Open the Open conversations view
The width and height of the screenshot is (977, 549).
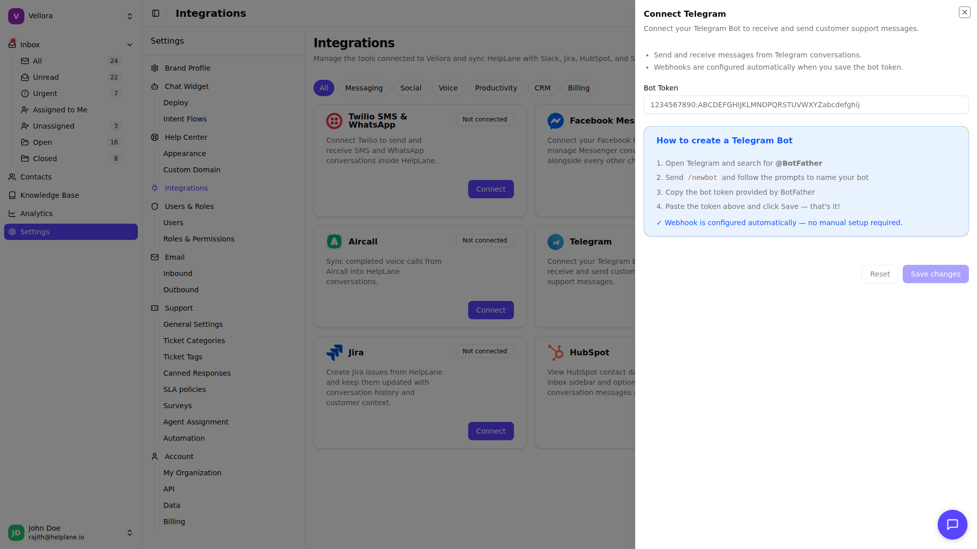pyautogui.click(x=71, y=142)
